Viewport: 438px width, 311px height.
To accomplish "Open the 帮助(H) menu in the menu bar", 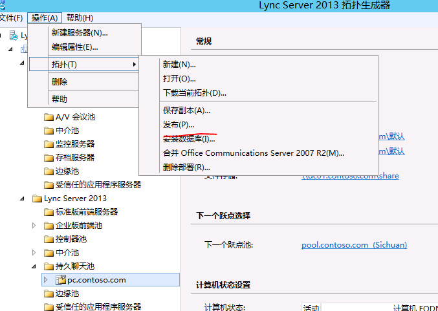I will tap(80, 18).
